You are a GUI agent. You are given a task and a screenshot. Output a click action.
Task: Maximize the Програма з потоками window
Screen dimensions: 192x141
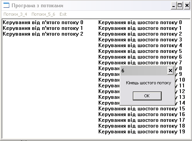[x=180, y=6]
